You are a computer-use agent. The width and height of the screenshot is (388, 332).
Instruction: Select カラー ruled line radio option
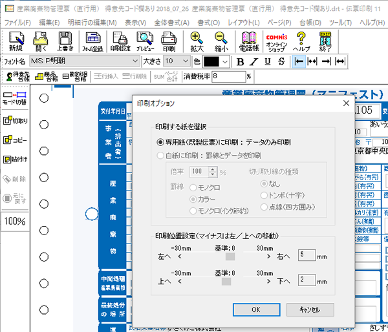point(193,199)
